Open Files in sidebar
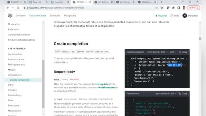Image resolution: width=206 pixels, height=116 pixels. [x=11, y=100]
